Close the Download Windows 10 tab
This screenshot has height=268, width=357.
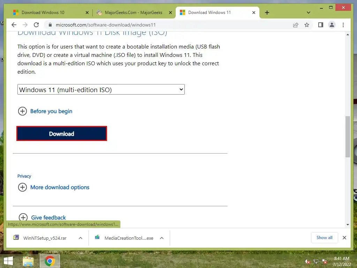tap(87, 13)
